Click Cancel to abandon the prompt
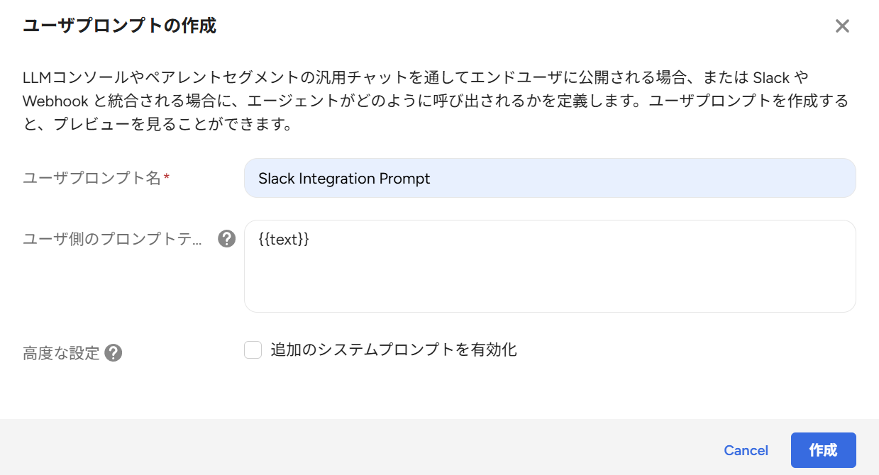879x475 pixels. (746, 450)
